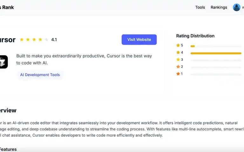Click the second yellow rating star

click(x=28, y=40)
